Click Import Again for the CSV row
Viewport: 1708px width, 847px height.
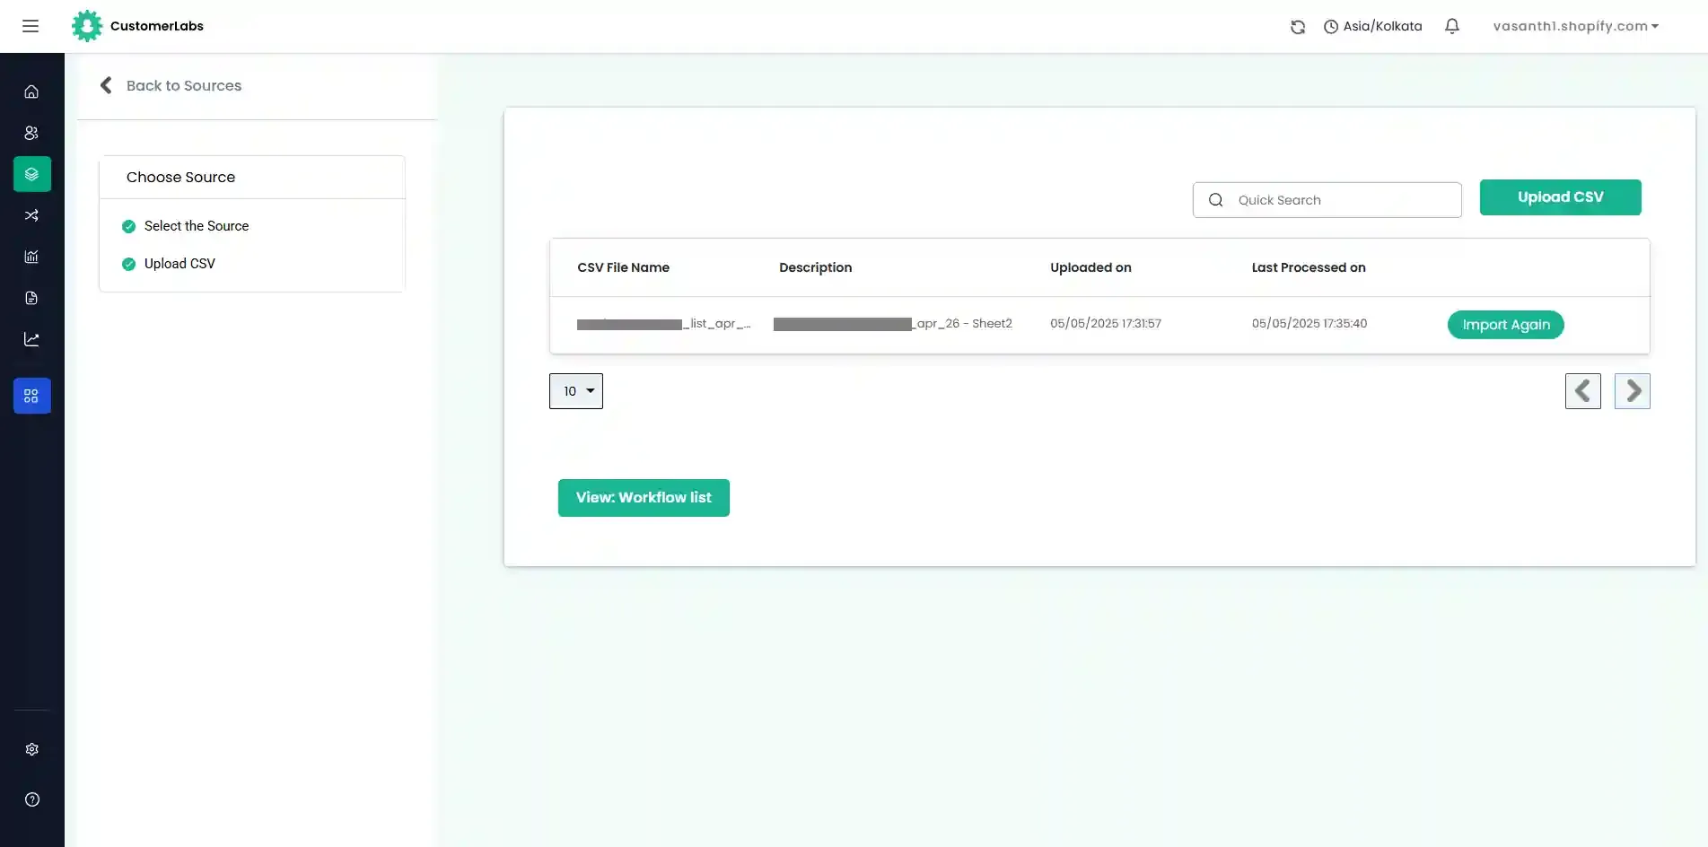(1505, 325)
